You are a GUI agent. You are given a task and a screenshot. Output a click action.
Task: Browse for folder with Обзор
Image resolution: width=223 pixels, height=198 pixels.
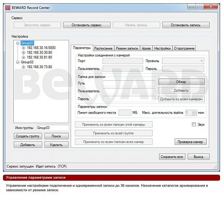point(181,82)
